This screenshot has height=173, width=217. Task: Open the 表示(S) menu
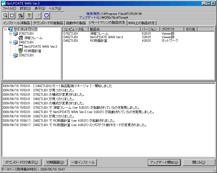click(x=40, y=8)
